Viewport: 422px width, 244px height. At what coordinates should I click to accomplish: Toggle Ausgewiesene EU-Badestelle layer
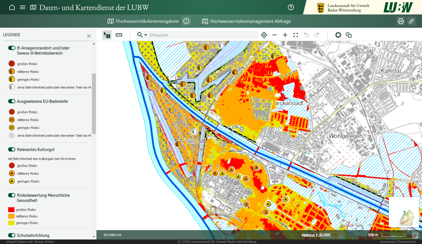click(12, 102)
